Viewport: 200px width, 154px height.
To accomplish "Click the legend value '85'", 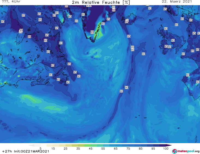I will 141,149.
